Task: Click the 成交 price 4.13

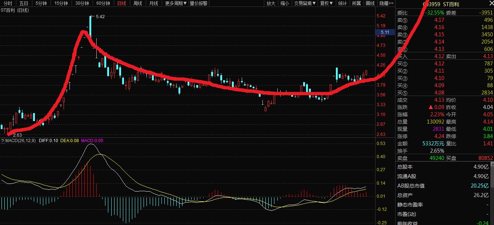Action: click(x=439, y=100)
